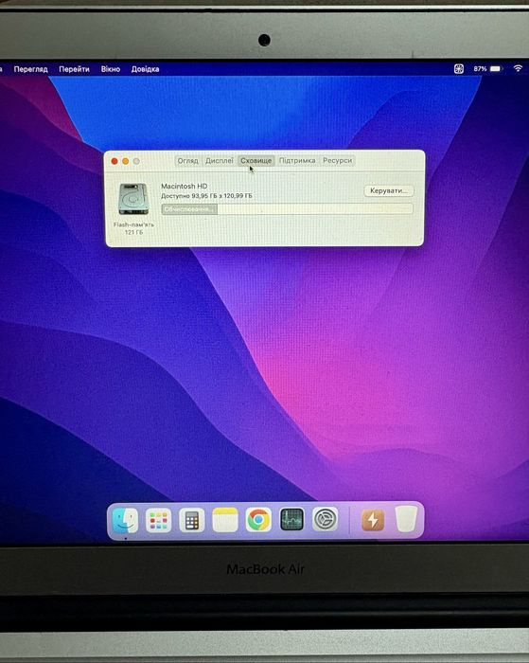Click the Wi-Fi status icon

518,68
